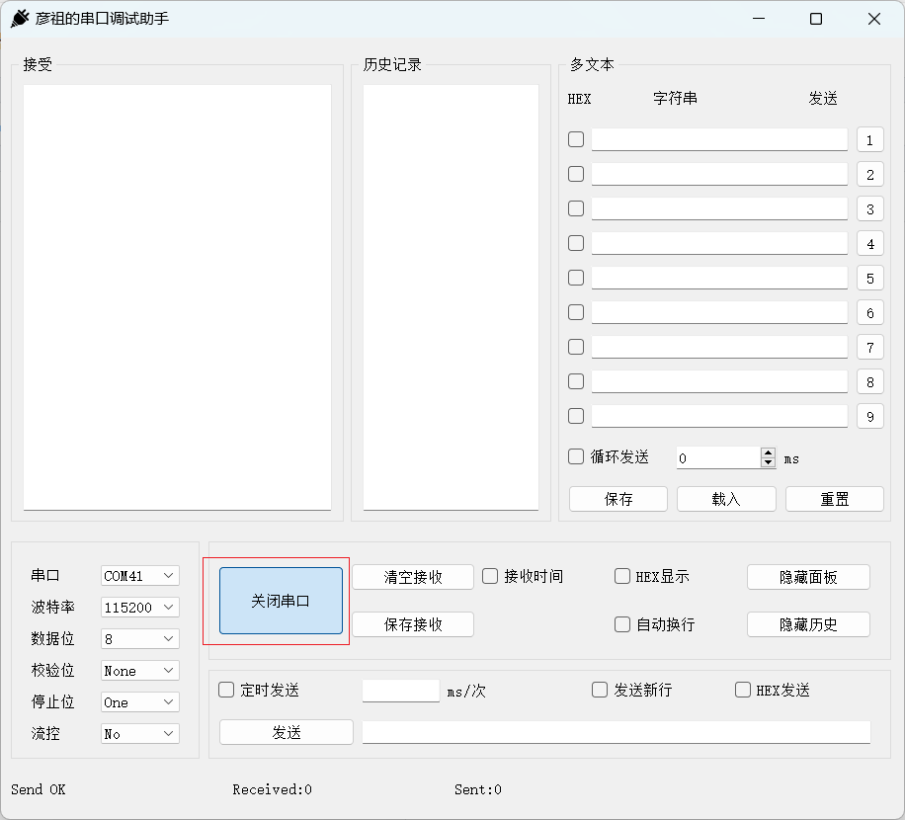The width and height of the screenshot is (905, 820).
Task: Click the loop interval field showing 0
Action: pyautogui.click(x=718, y=458)
